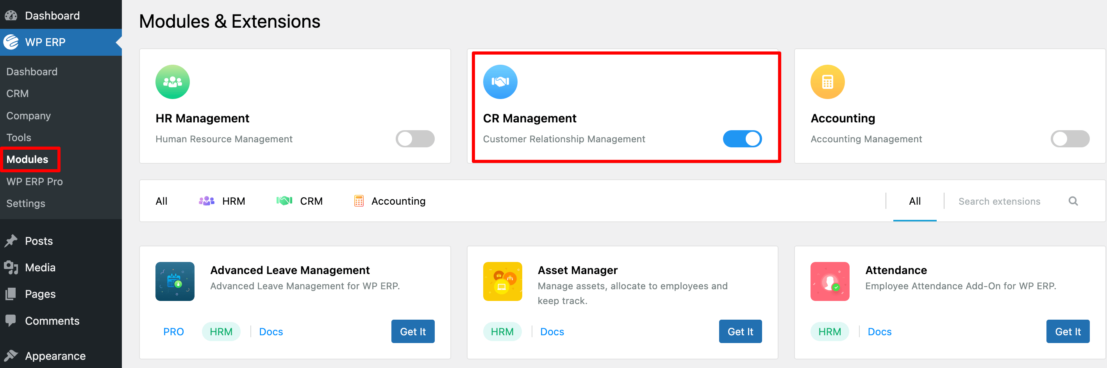Enable the HR Management module toggle
The image size is (1107, 368).
[x=415, y=138]
